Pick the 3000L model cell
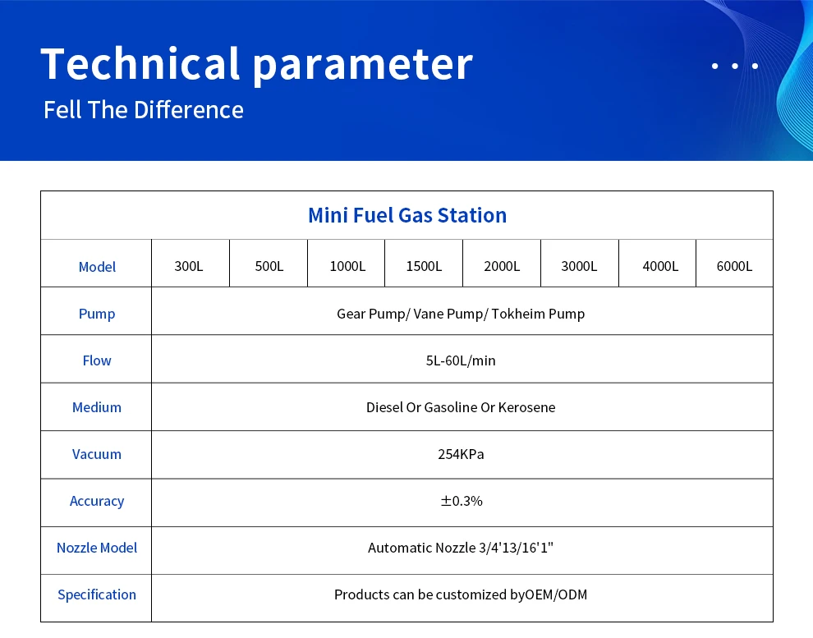 click(579, 266)
